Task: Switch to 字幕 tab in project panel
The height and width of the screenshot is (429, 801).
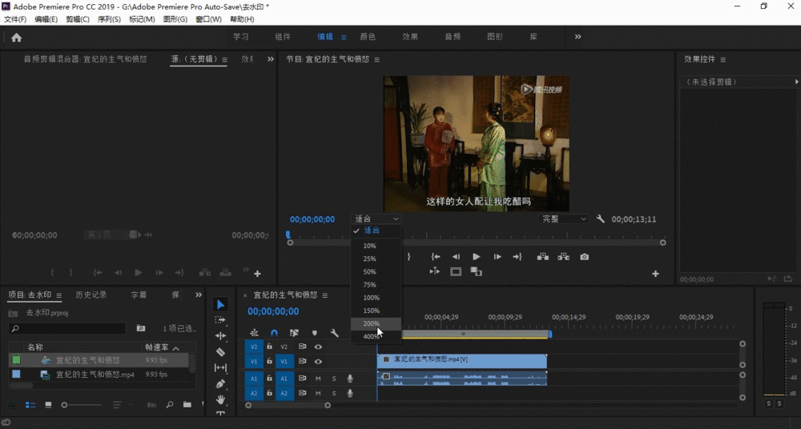Action: point(139,295)
